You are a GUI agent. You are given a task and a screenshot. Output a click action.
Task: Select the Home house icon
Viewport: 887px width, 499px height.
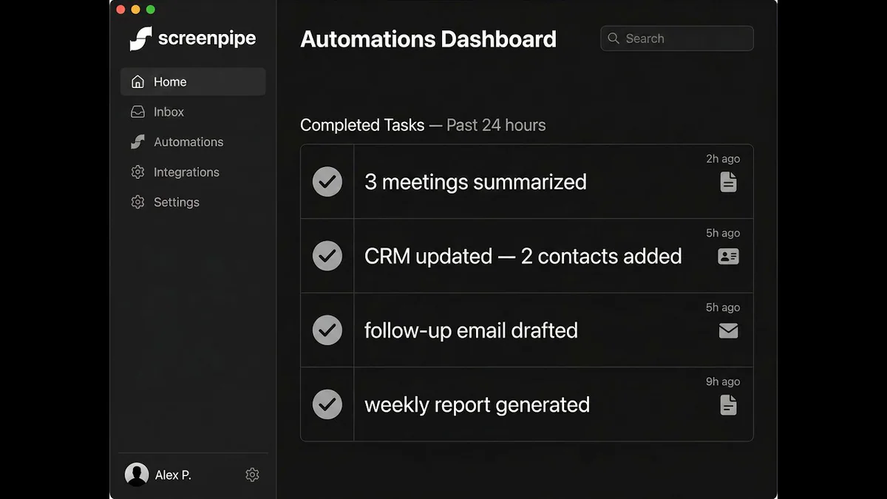pos(137,81)
